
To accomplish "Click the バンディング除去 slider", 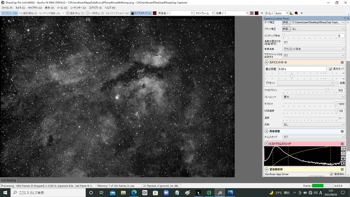I will (x=310, y=36).
